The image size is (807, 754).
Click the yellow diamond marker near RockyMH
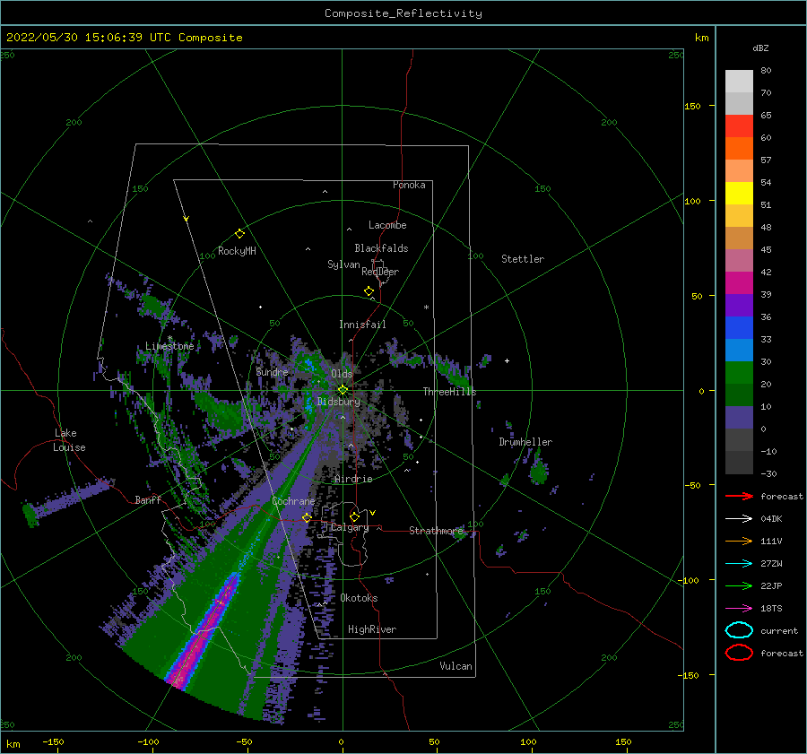(x=239, y=234)
